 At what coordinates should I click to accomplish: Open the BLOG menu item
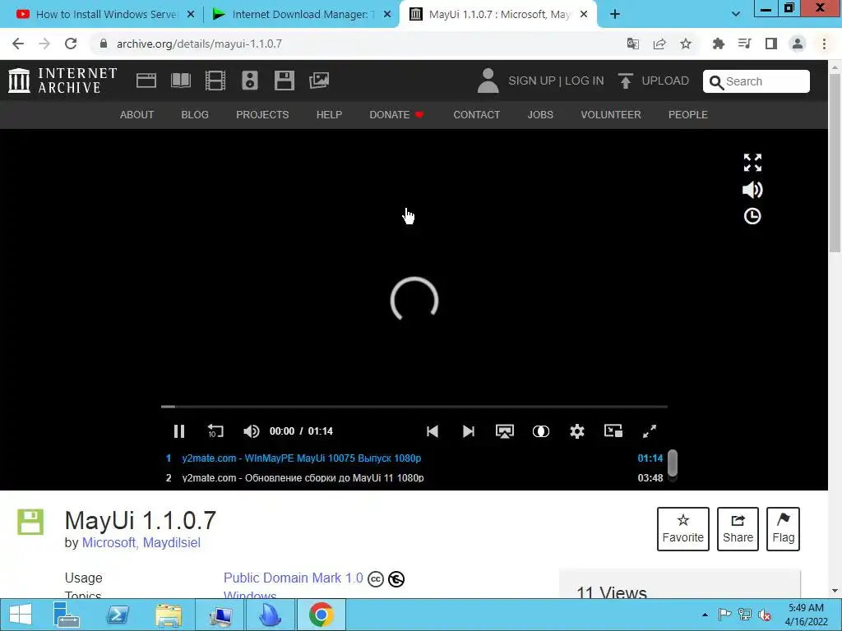[x=195, y=115]
